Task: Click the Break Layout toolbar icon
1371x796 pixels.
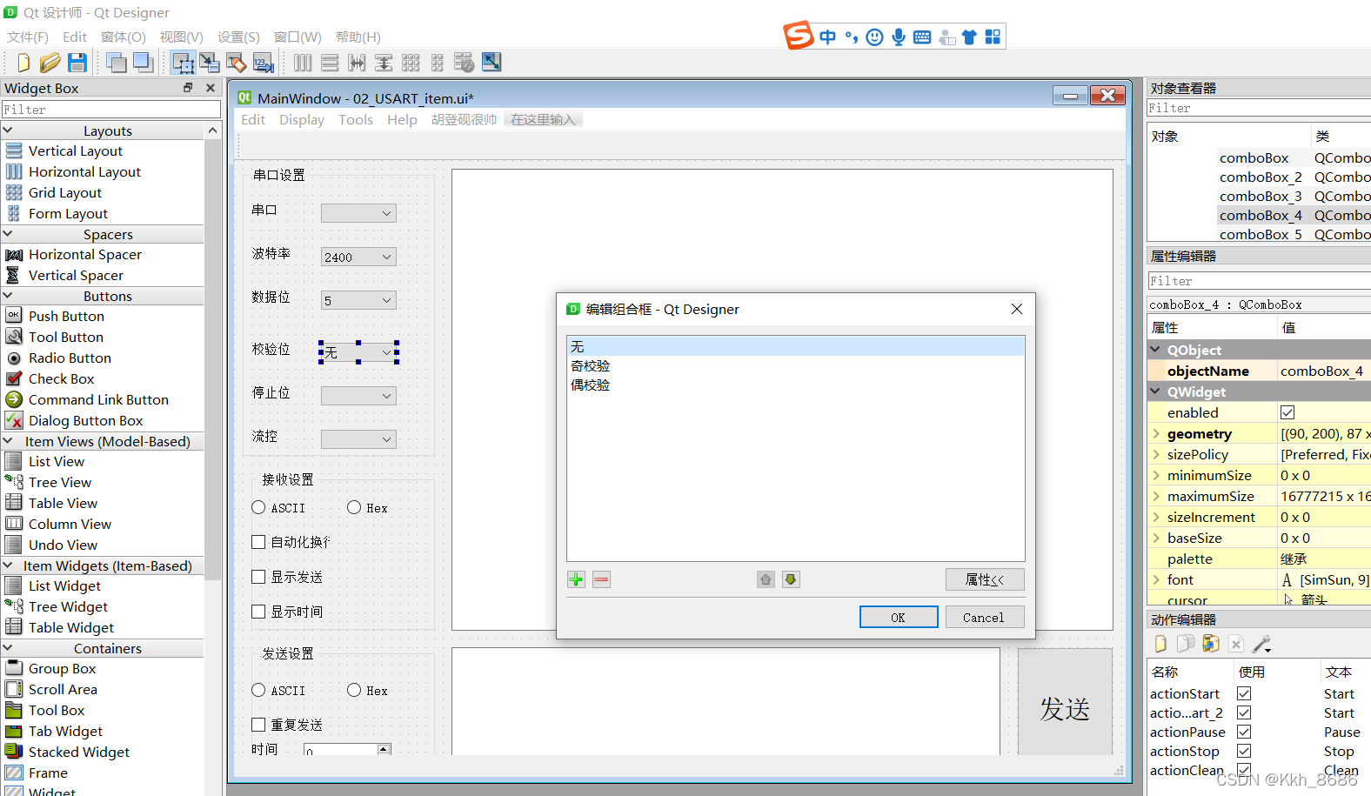Action: click(x=465, y=63)
